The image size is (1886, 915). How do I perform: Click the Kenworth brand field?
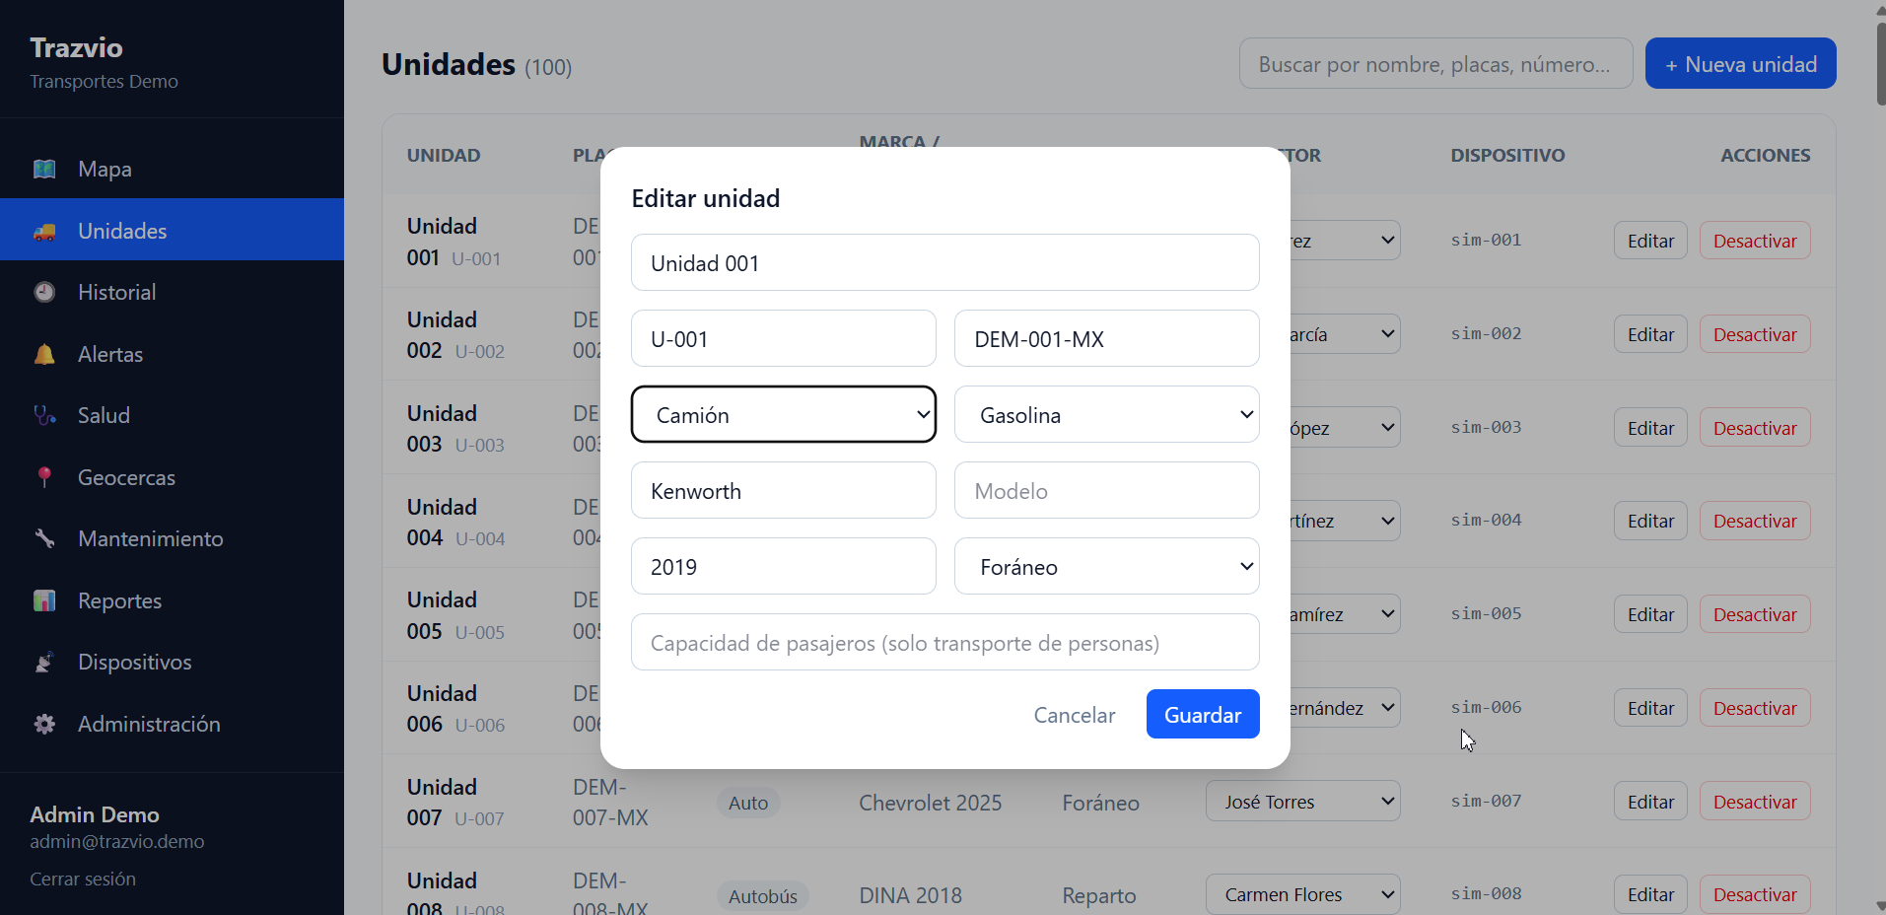(784, 490)
